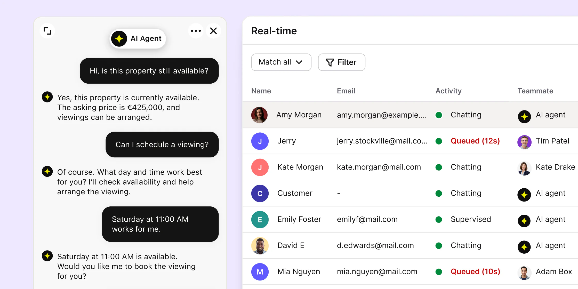Click amy.morgan@example email cell
578x289 pixels.
click(x=382, y=115)
